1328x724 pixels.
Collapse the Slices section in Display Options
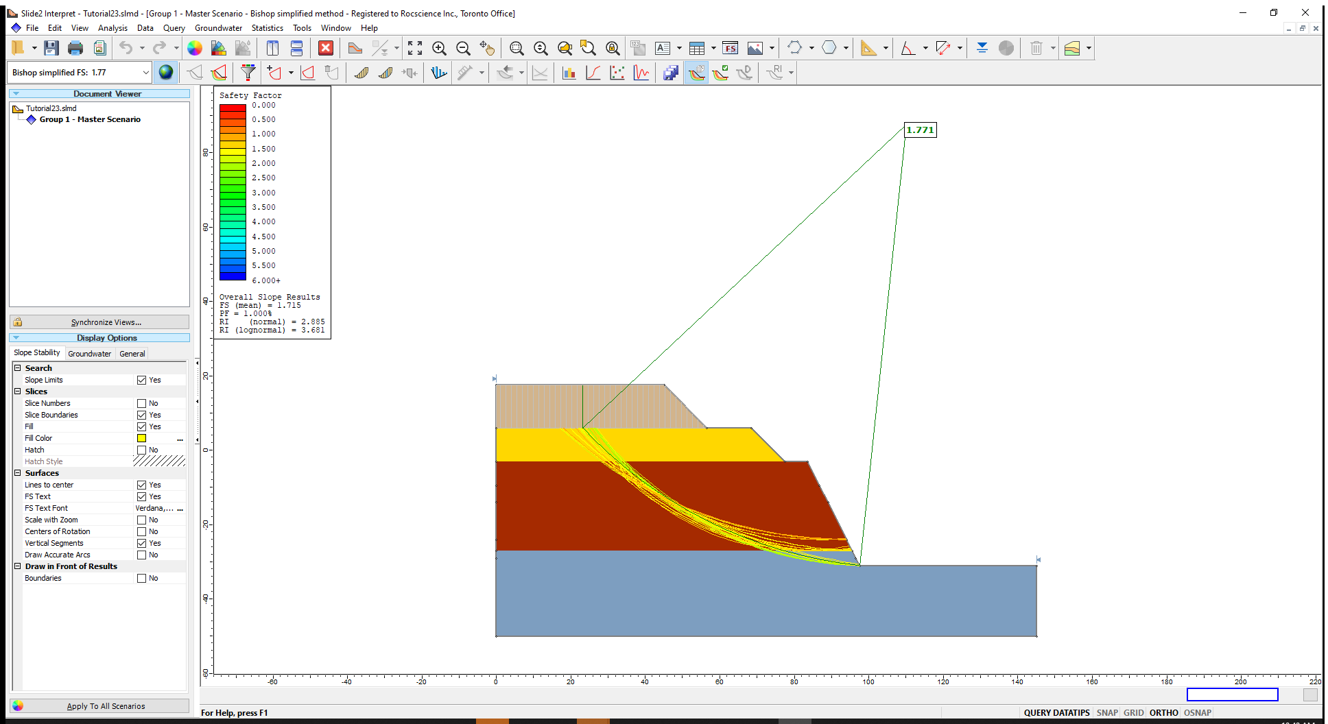coord(18,391)
